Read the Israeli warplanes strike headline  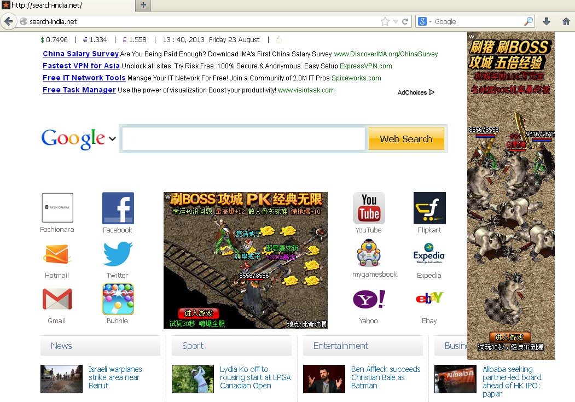pos(115,377)
